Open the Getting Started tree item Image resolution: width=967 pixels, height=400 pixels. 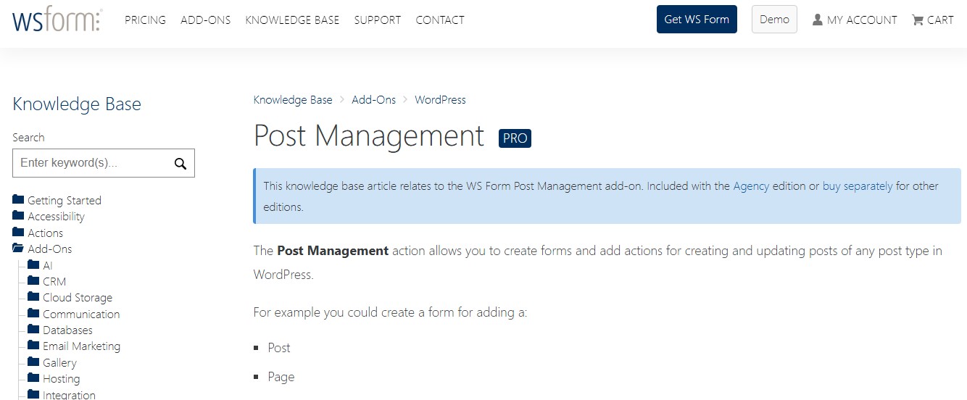(65, 200)
